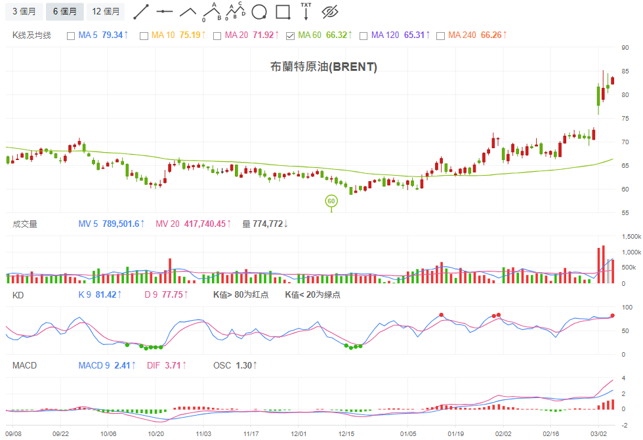Select the trend line drawing tool

[141, 12]
